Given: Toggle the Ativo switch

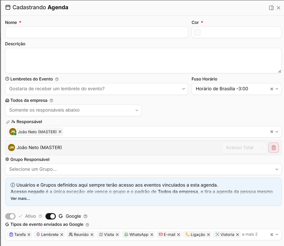Looking at the screenshot, I should [x=10, y=216].
